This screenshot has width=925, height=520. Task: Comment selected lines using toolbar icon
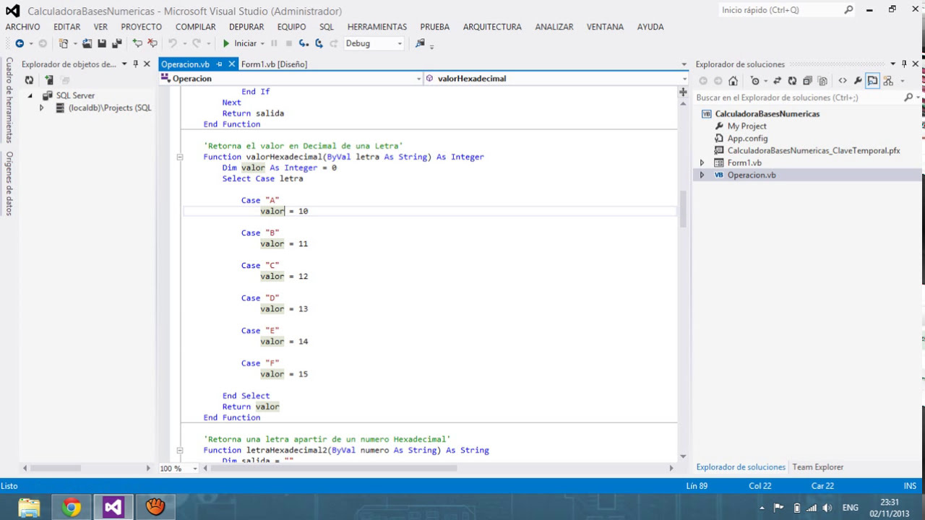coord(137,43)
